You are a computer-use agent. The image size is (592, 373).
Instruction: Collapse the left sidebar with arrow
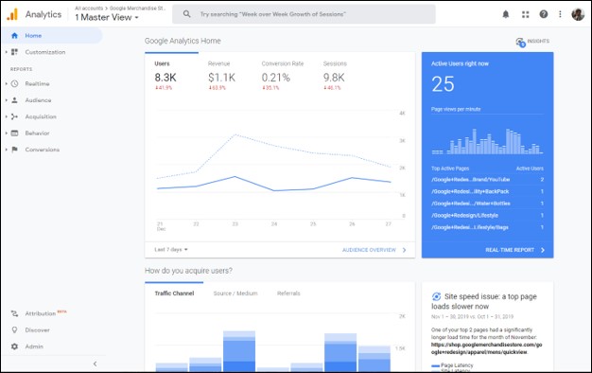[95, 364]
